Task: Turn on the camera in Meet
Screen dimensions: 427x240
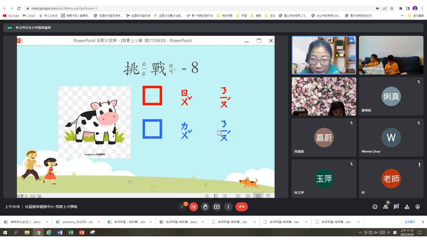Action: point(193,207)
